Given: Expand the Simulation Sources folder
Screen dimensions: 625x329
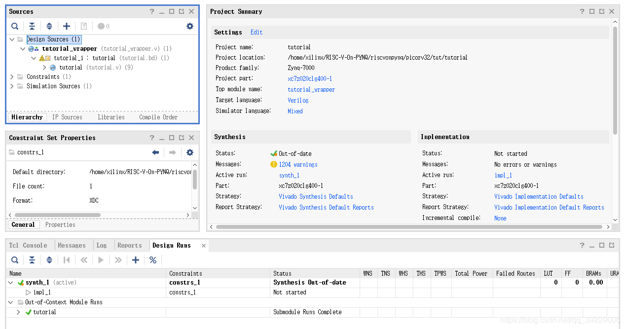Looking at the screenshot, I should [x=12, y=86].
